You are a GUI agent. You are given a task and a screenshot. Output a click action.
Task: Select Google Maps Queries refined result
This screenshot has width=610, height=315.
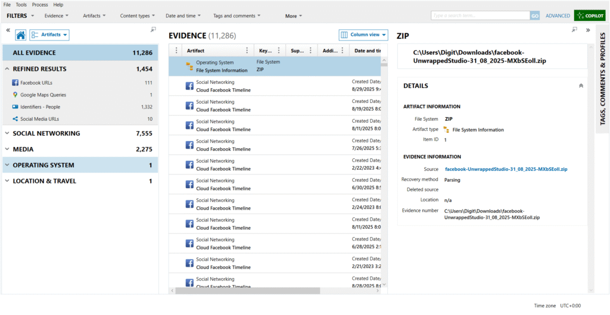[80, 95]
